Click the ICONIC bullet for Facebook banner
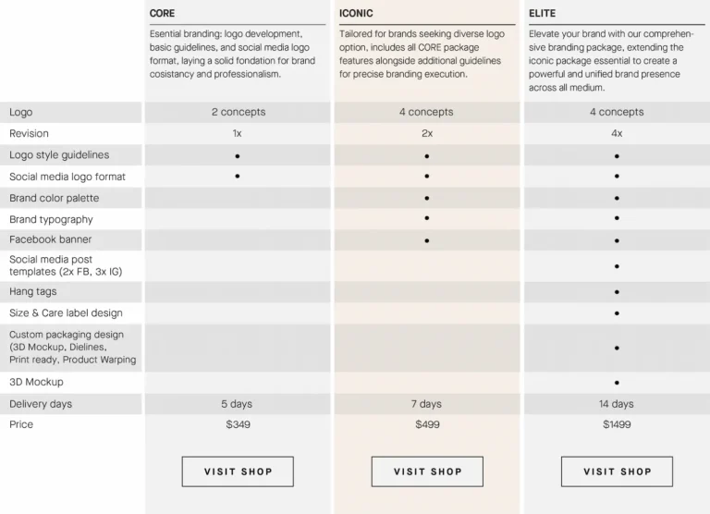Screen dimensions: 710x514 (427, 240)
